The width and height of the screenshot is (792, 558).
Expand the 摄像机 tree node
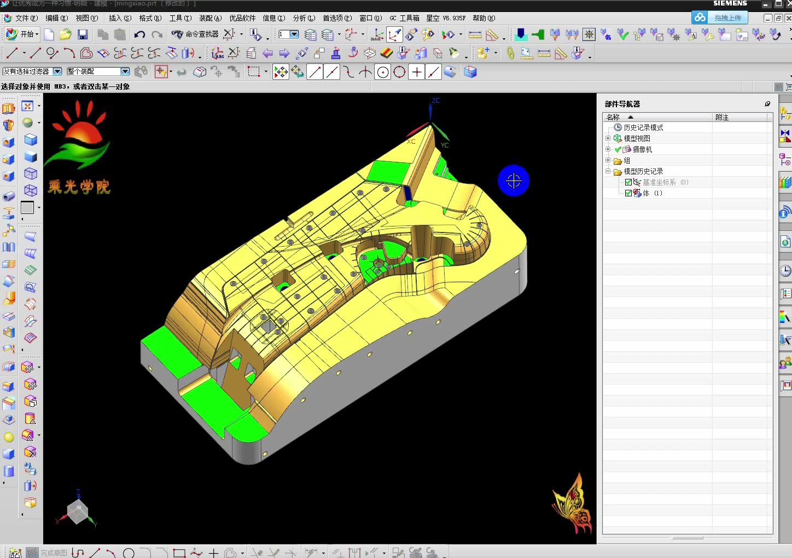(x=608, y=149)
